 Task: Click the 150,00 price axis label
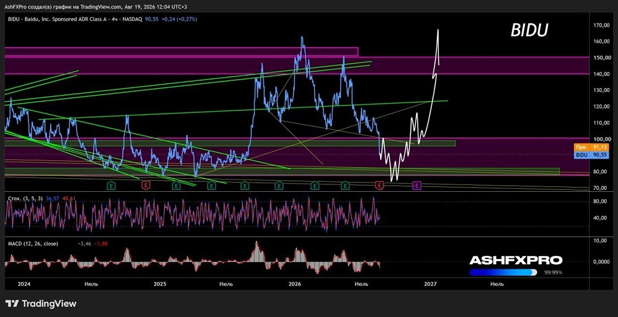coord(601,58)
